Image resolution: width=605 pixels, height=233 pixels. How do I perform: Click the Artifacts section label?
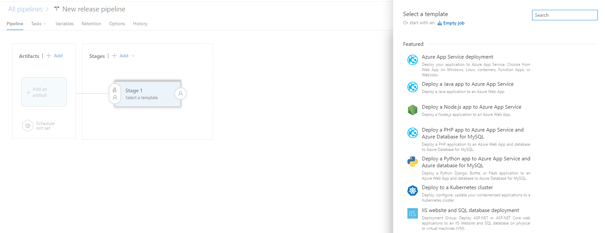point(29,56)
